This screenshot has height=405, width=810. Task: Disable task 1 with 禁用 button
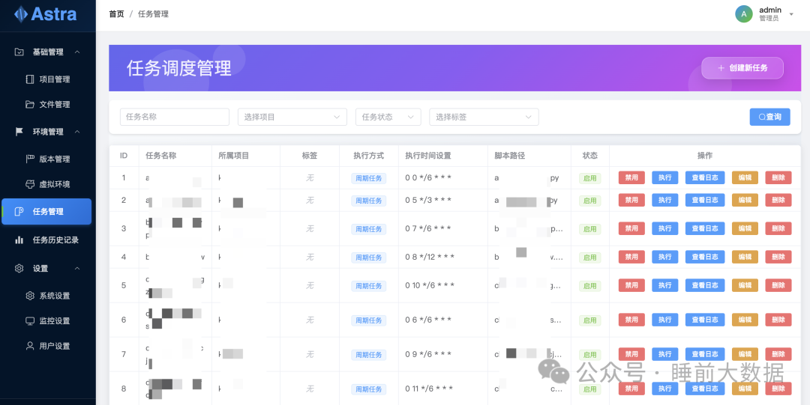coord(631,177)
